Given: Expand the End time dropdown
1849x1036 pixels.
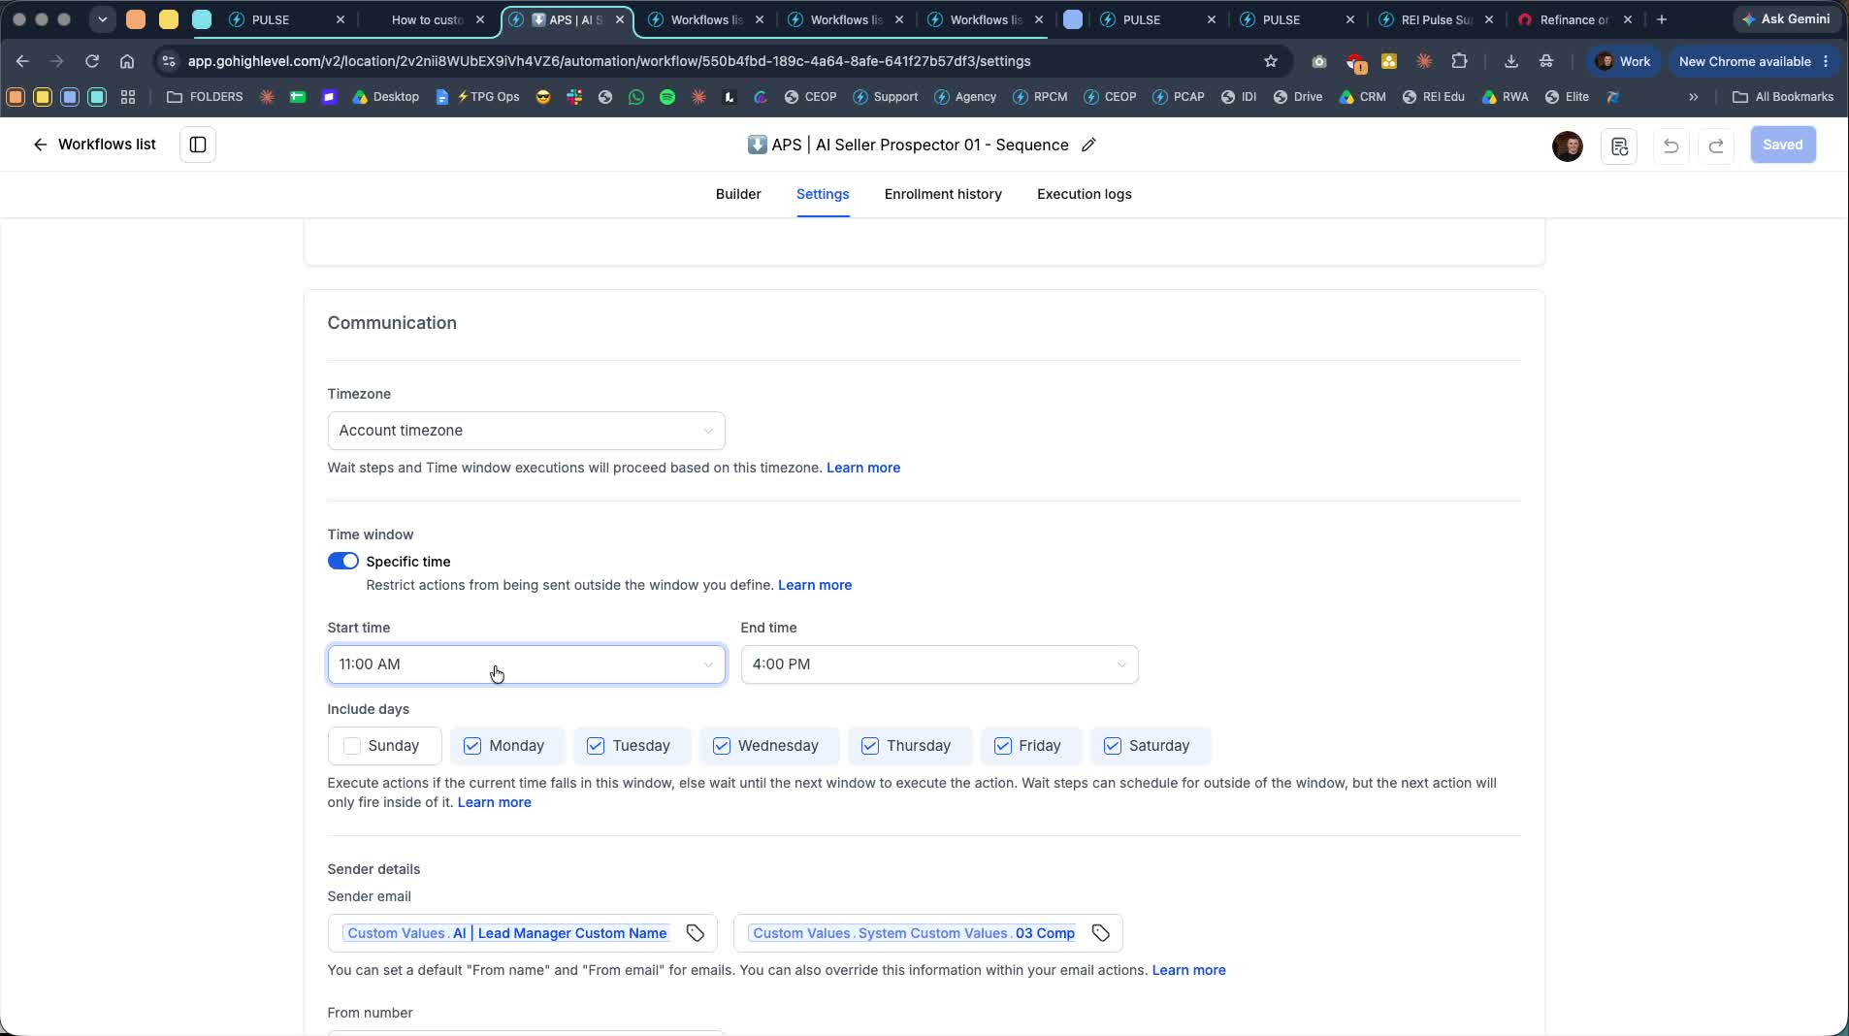Looking at the screenshot, I should 940,664.
